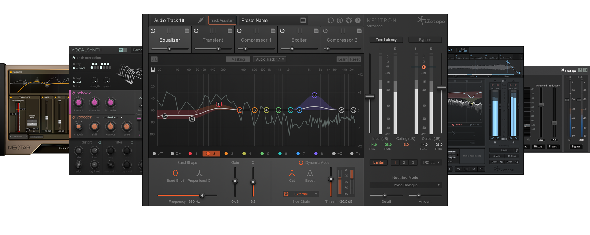This screenshot has width=590, height=235.
Task: Click the Gain slider handle at 0 dB
Action: (235, 181)
